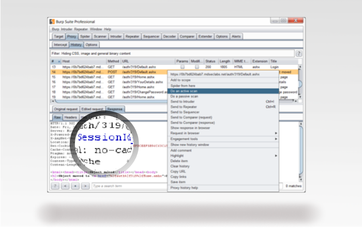Choose Send to Comparer (request)

[x=223, y=118]
